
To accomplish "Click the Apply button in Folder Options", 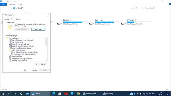I will point(45,70).
